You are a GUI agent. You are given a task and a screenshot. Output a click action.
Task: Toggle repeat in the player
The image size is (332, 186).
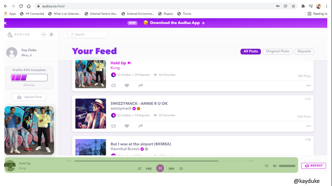click(181, 169)
